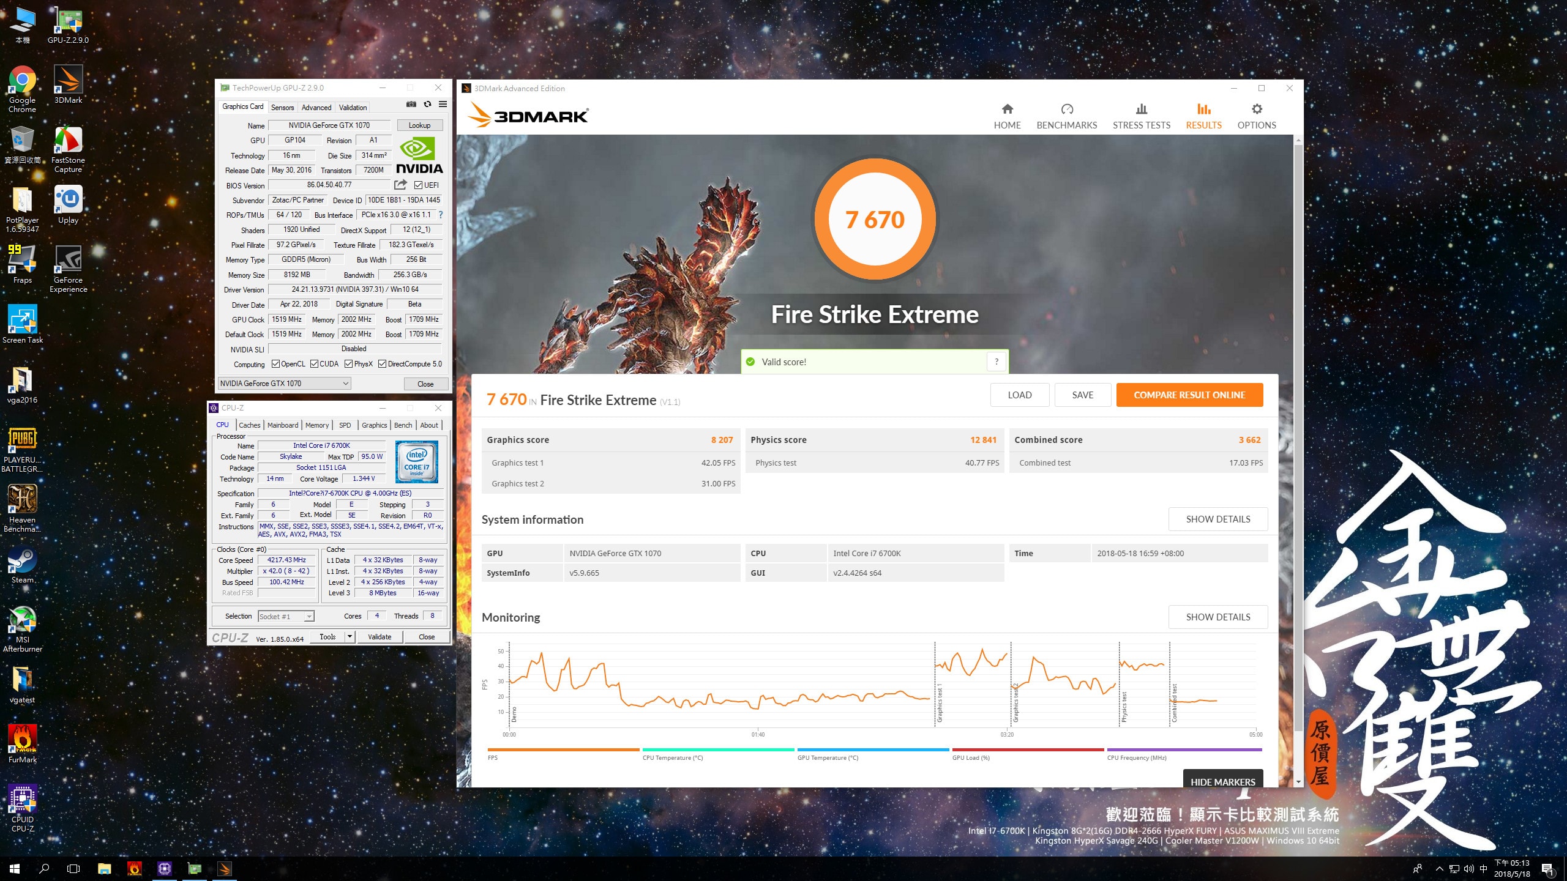Toggle the OpenCL checkbox
1567x881 pixels.
tap(275, 364)
